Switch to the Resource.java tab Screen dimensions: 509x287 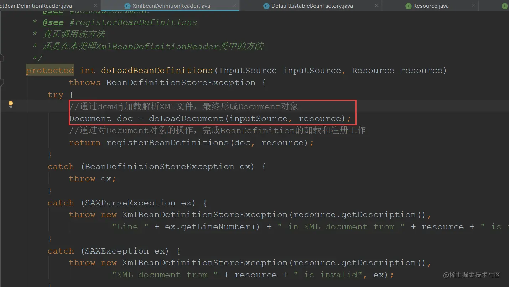click(x=431, y=6)
